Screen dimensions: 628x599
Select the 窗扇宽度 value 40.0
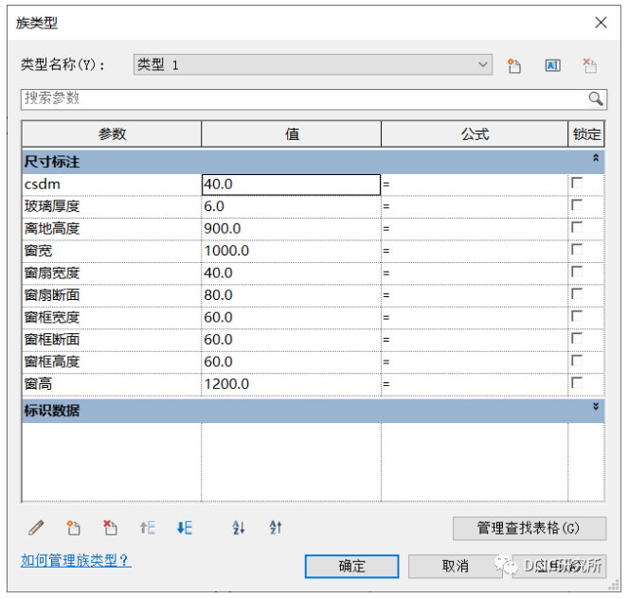pyautogui.click(x=291, y=273)
